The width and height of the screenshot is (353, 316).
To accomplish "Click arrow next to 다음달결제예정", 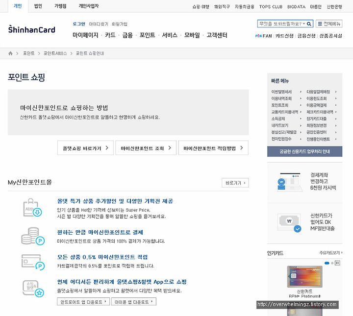I will pos(336,92).
